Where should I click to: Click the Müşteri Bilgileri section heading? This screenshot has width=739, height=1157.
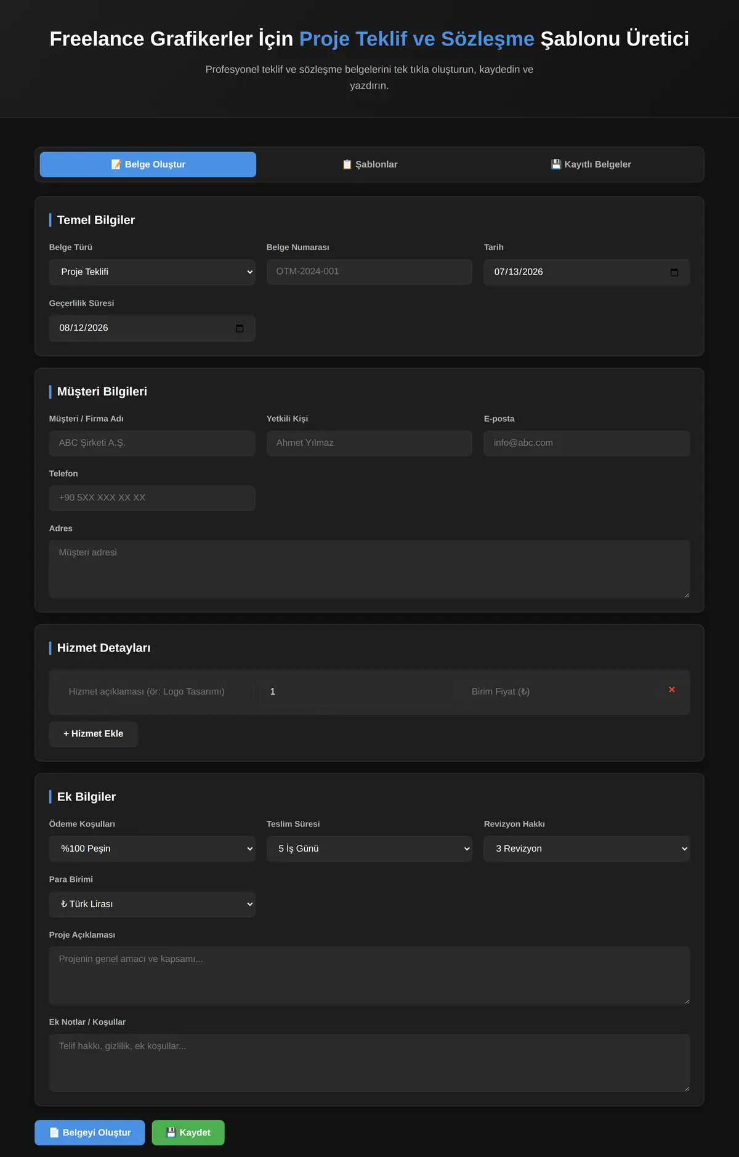click(102, 392)
